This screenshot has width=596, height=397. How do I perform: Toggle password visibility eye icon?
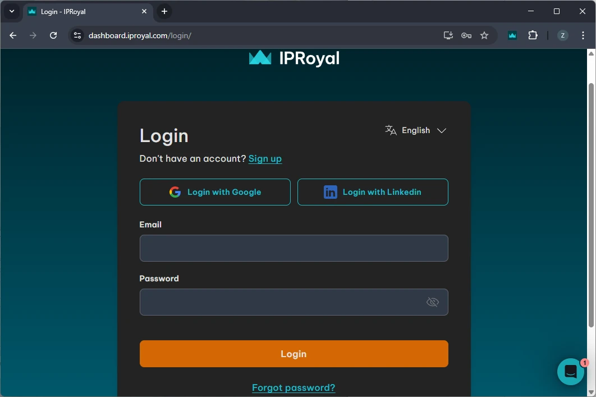point(432,302)
